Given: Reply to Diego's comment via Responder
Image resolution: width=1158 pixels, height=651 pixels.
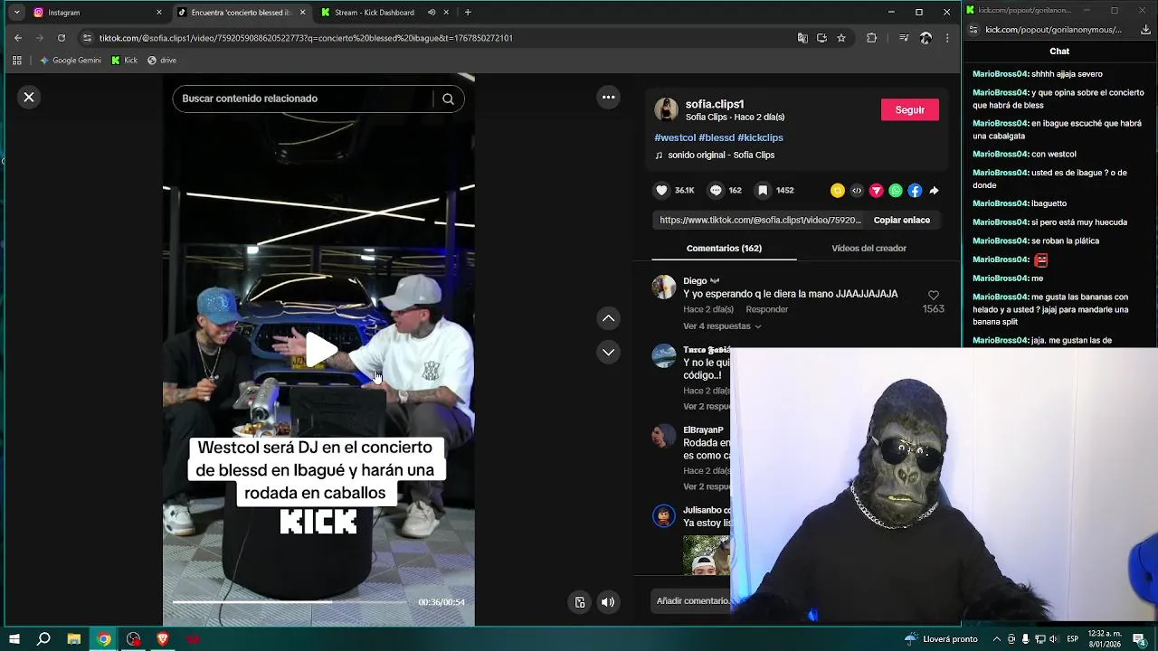Looking at the screenshot, I should pos(767,309).
